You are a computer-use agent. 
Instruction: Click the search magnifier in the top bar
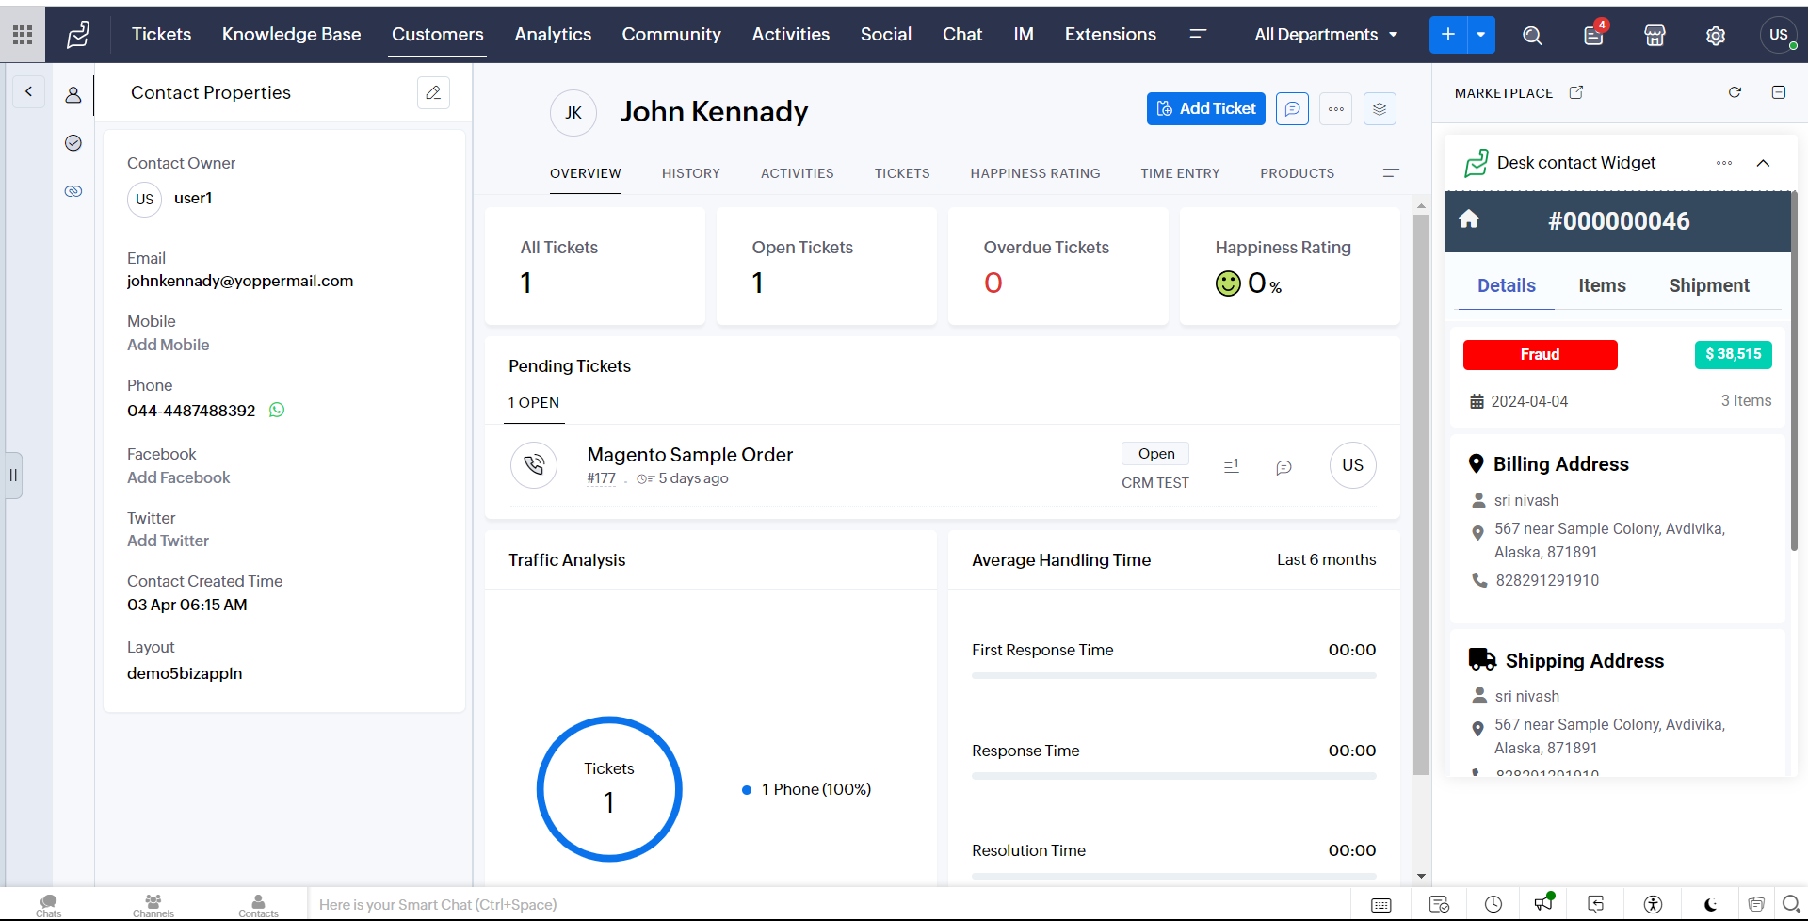[x=1532, y=35]
